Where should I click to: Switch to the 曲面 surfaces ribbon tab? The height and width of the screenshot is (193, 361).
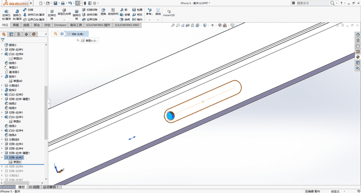tap(26, 25)
